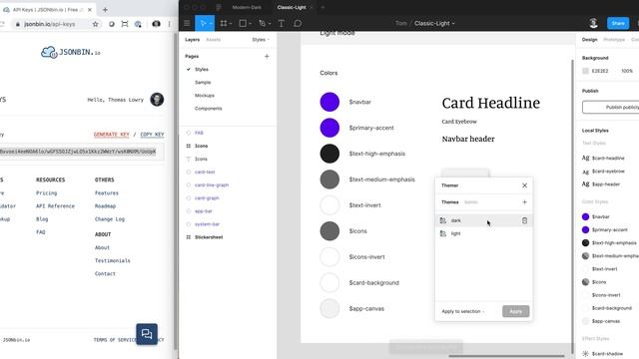The image size is (639, 359).
Task: Select the Move tool in Figma toolbar
Action: coord(203,24)
